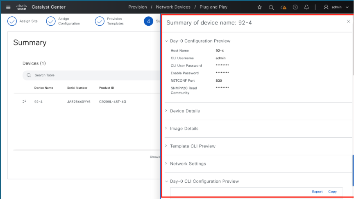Click the Assign Site step checkmark
The image size is (354, 199).
click(x=12, y=21)
